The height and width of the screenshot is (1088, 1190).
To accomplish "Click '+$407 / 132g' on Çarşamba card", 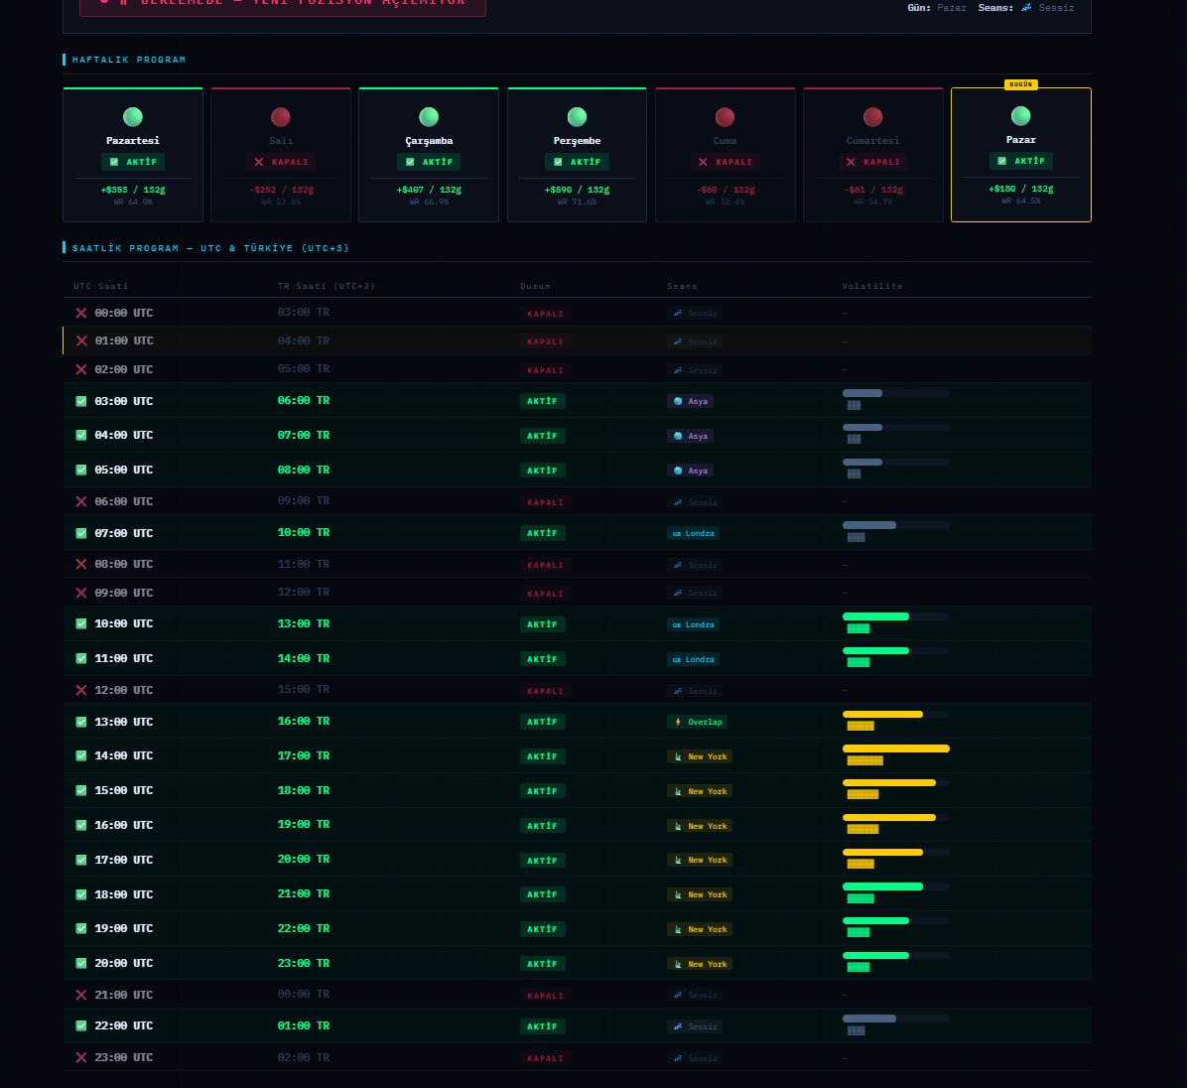I will (429, 190).
